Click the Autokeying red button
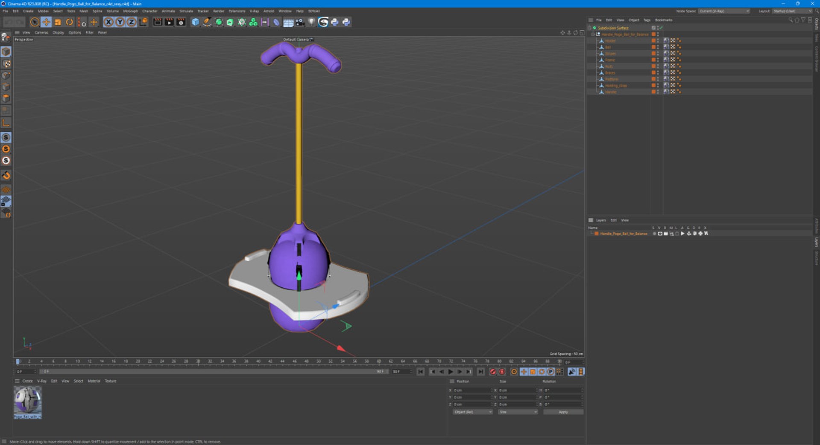The width and height of the screenshot is (820, 445). click(x=502, y=372)
